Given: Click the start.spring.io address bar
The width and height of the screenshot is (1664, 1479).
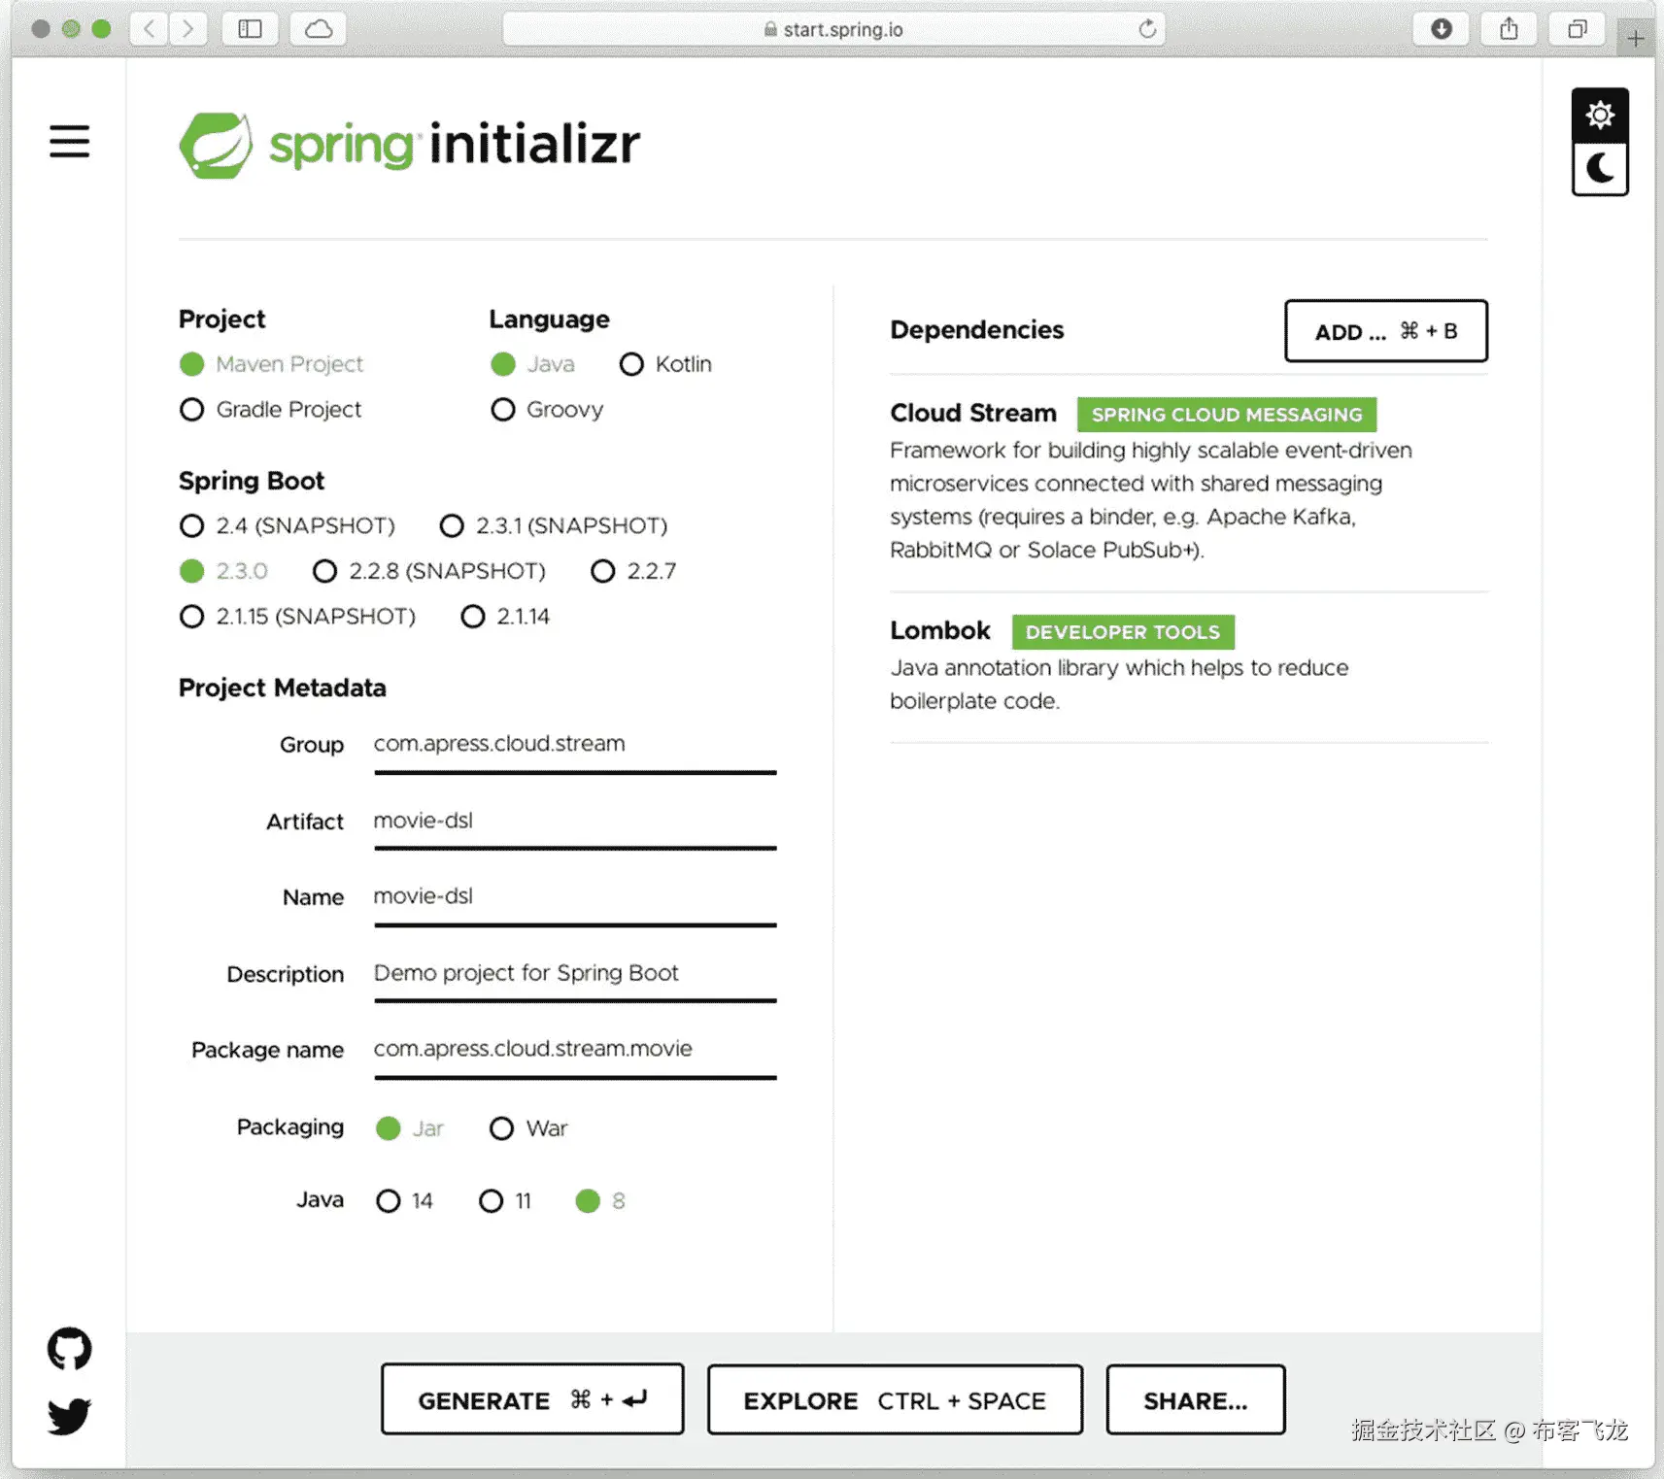Looking at the screenshot, I should 833,29.
